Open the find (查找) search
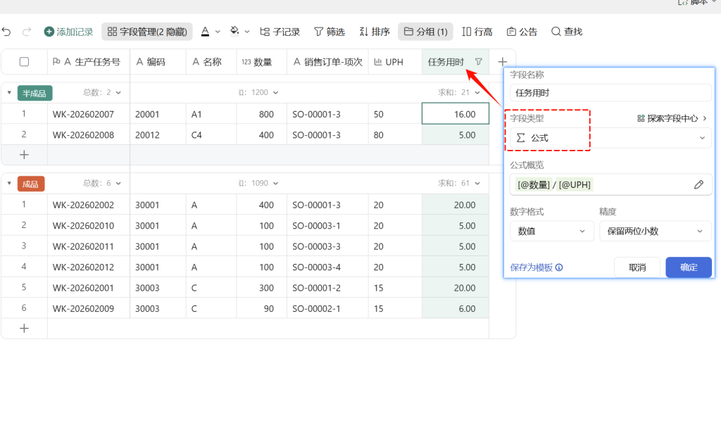The image size is (721, 425). [x=567, y=32]
